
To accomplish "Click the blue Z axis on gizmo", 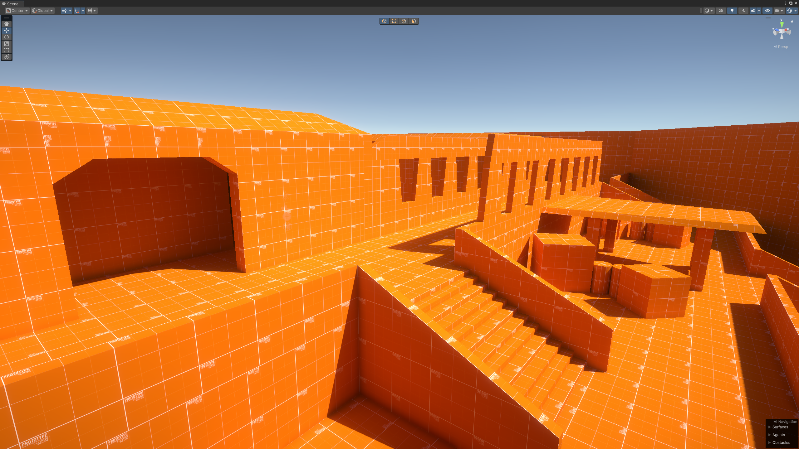I will (x=776, y=30).
